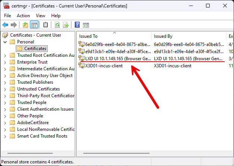
Task: Click right pane horizontal scrollbar
Action: coord(116,153)
